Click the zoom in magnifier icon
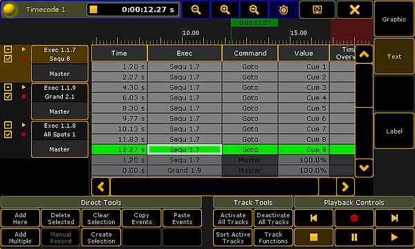Screen dimensions: 415x249 point(225,10)
